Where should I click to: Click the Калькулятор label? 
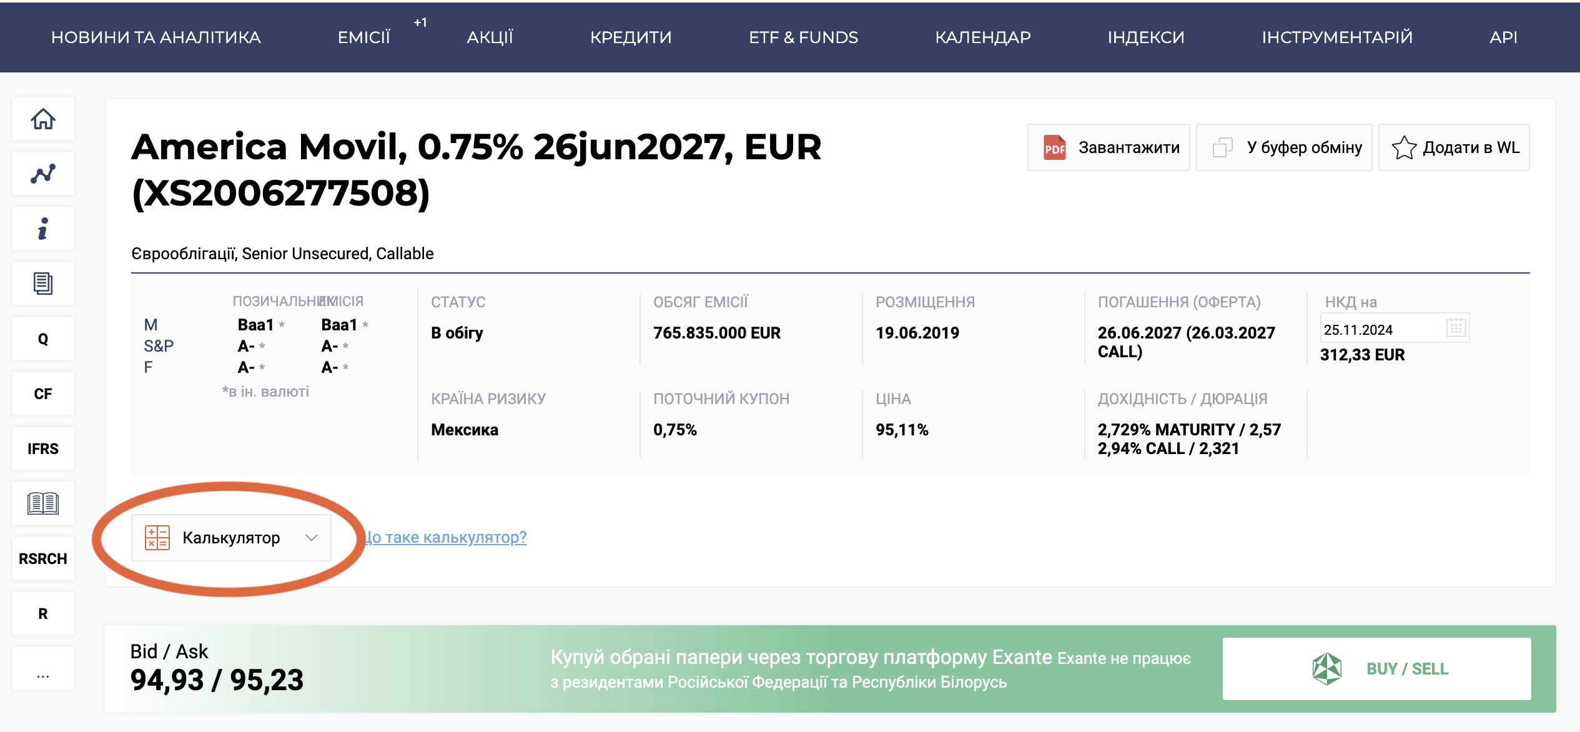pyautogui.click(x=231, y=538)
